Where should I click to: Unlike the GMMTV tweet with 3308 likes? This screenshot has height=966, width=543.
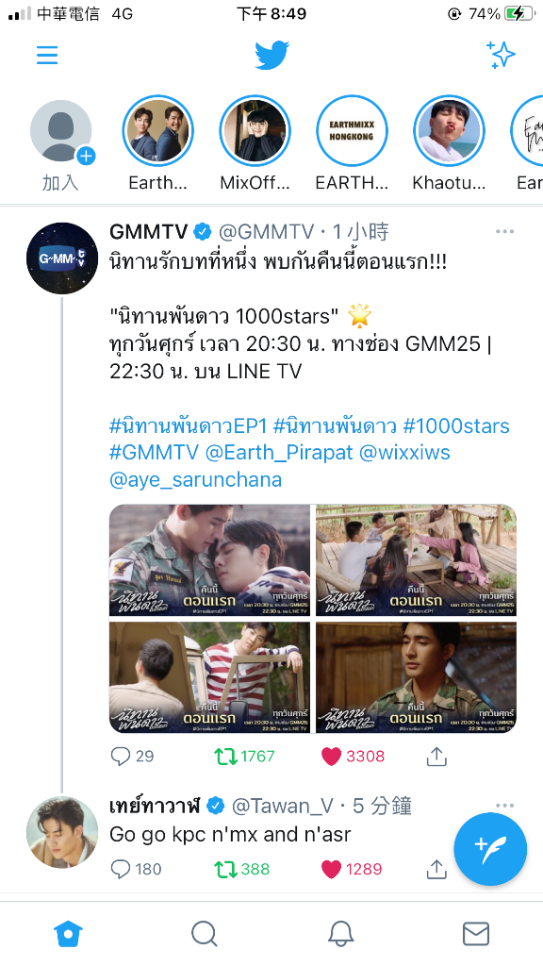(353, 756)
